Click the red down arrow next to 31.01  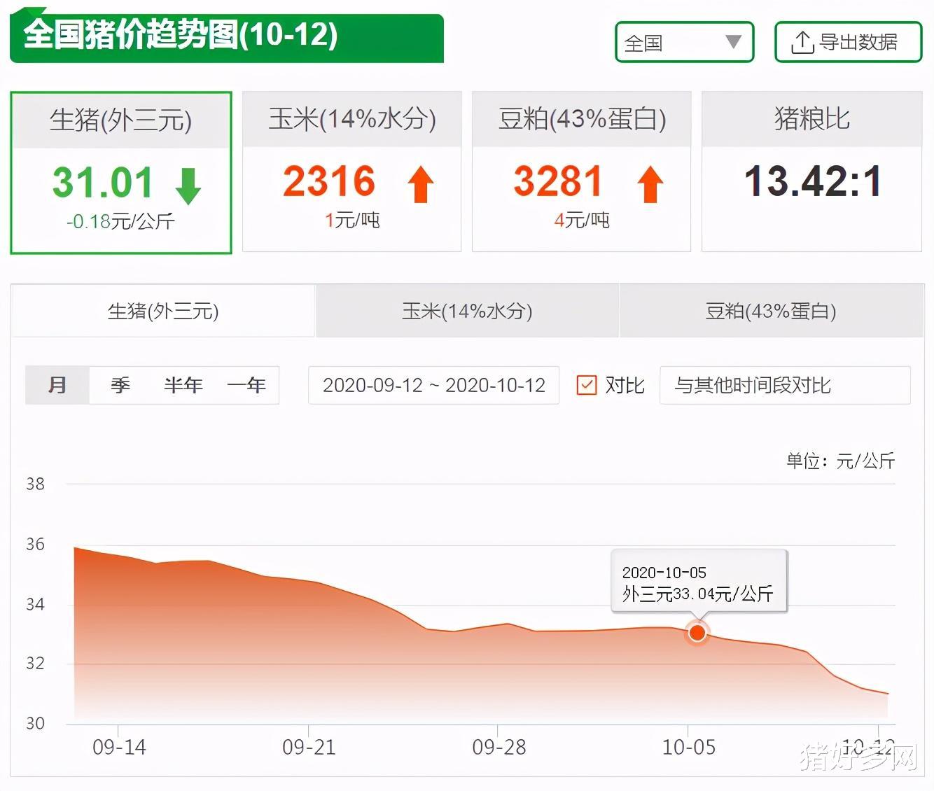click(188, 185)
